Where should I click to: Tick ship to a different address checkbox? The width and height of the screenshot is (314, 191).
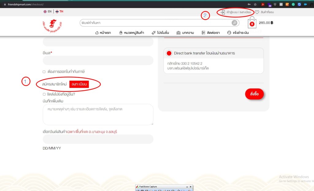pos(44,94)
